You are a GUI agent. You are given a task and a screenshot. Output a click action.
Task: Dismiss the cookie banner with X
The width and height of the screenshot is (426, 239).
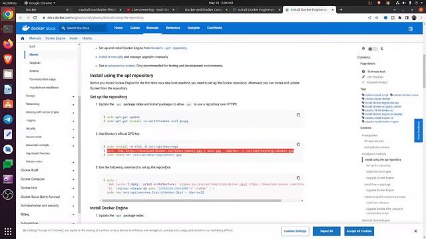pyautogui.click(x=415, y=231)
